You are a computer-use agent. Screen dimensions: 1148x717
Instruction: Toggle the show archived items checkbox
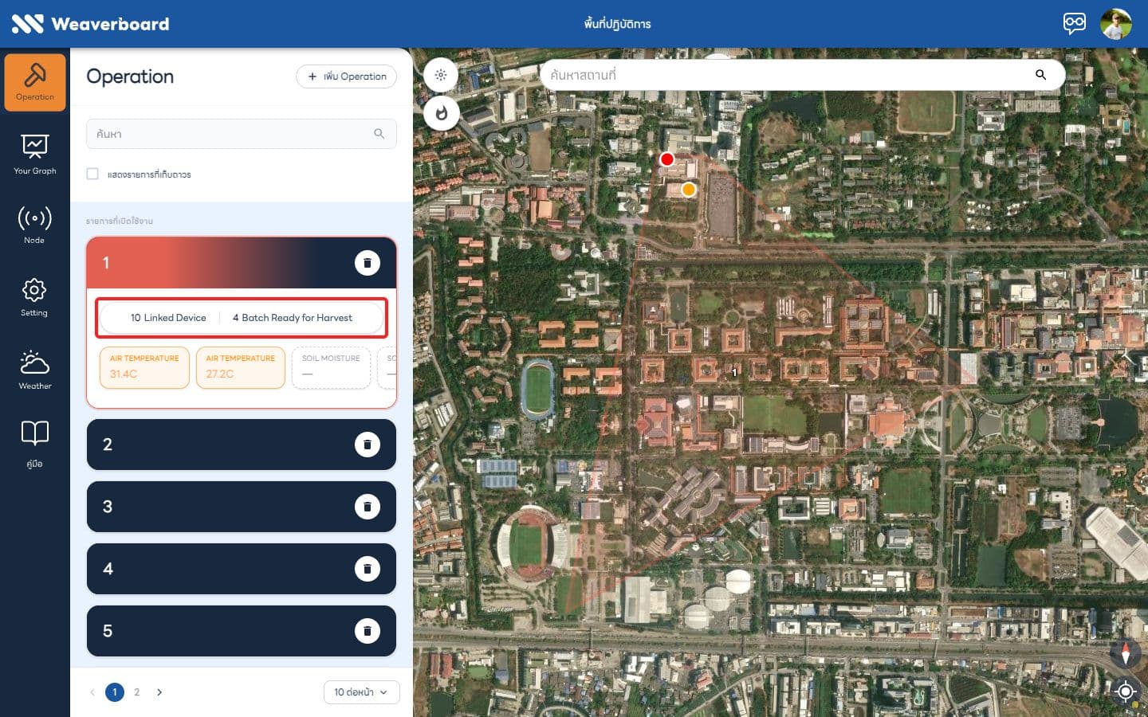point(92,174)
